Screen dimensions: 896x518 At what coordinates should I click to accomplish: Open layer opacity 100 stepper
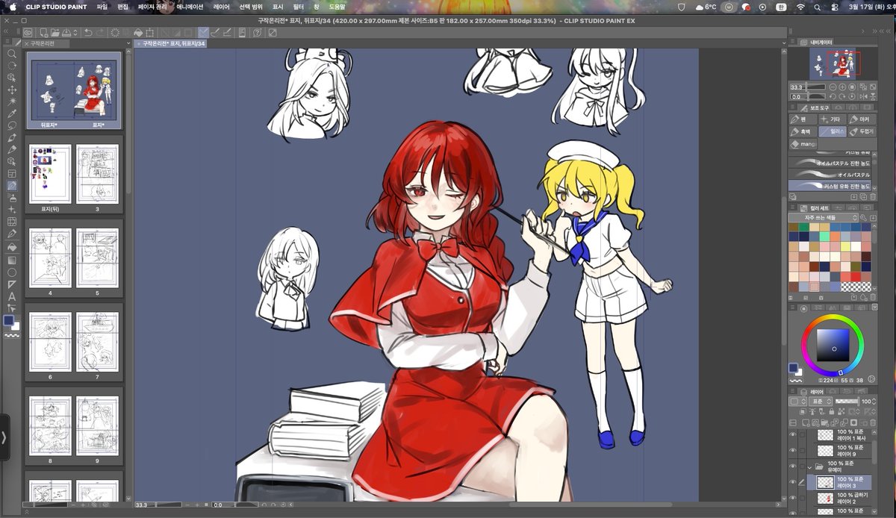874,402
